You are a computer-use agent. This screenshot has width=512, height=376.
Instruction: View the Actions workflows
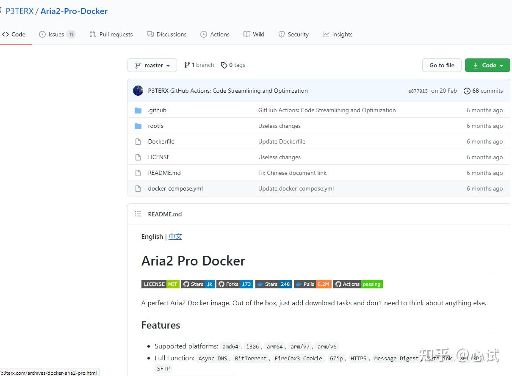click(x=215, y=34)
